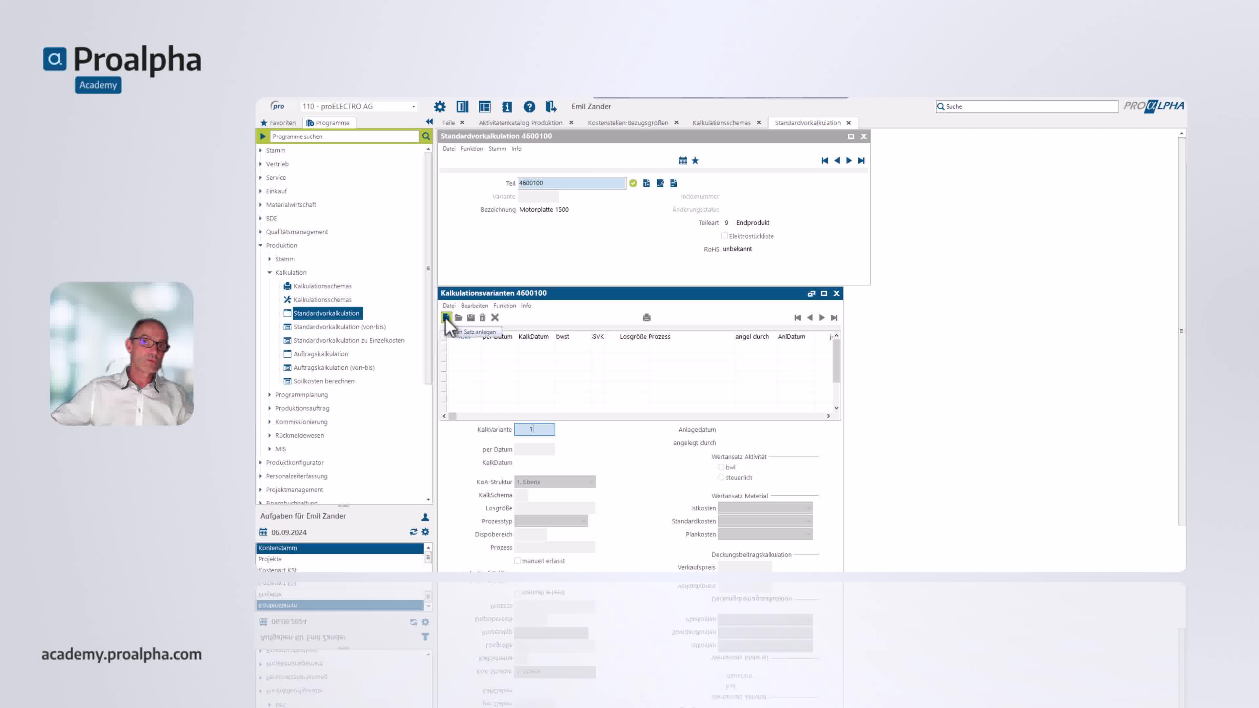This screenshot has height=708, width=1259.
Task: Click the star favorite icon in Standardvorkalkulation toolbar
Action: [695, 161]
